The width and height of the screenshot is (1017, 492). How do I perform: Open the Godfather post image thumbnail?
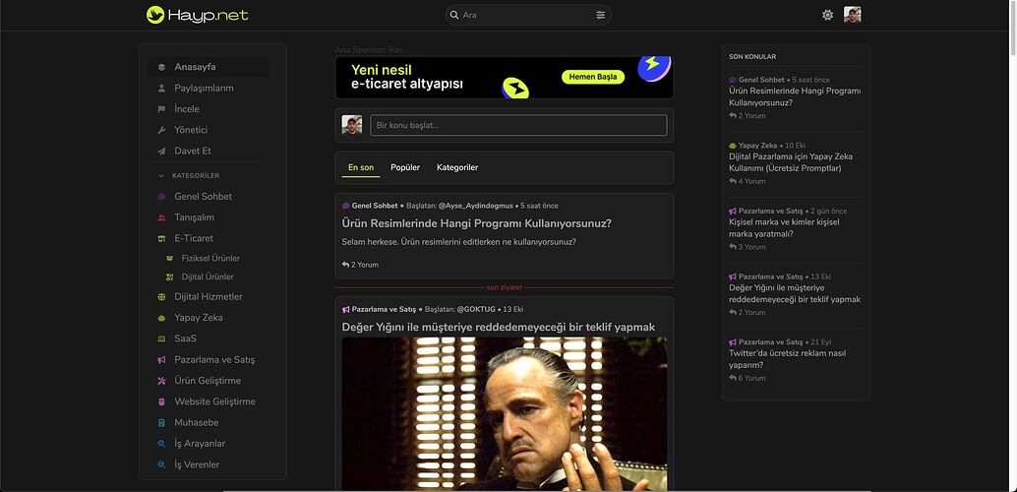pyautogui.click(x=504, y=413)
